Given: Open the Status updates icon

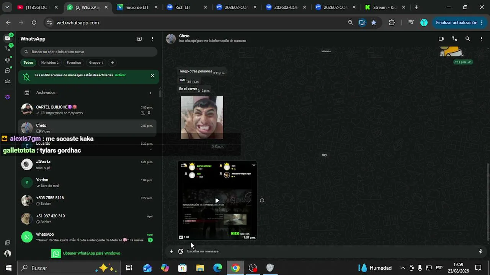Looking at the screenshot, I should [x=8, y=60].
